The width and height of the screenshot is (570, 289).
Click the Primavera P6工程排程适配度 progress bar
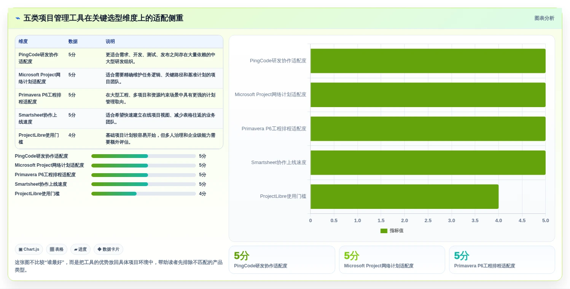[143, 175]
